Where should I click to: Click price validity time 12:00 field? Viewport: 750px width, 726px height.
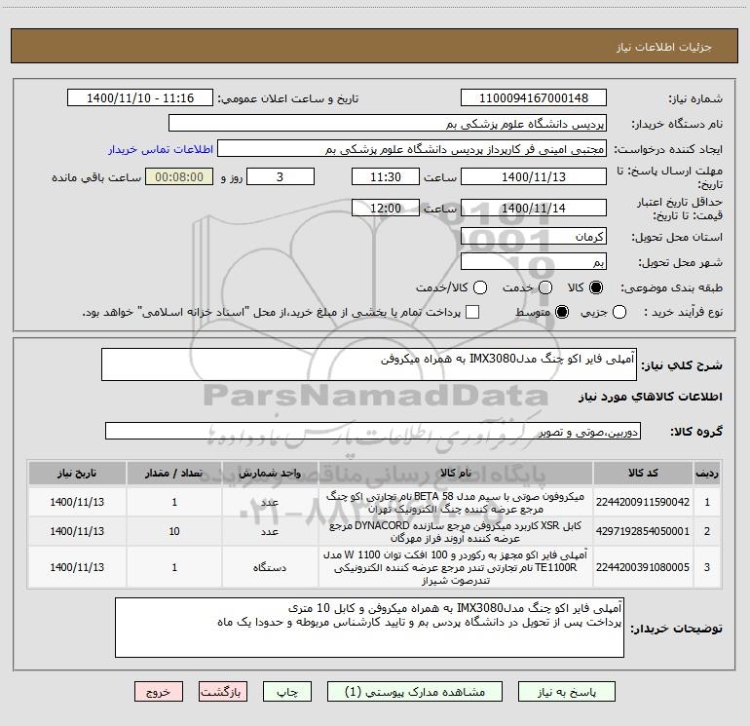coord(386,208)
